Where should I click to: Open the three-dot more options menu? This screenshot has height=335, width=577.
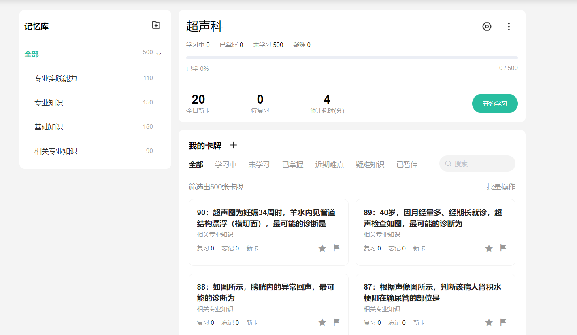click(509, 27)
